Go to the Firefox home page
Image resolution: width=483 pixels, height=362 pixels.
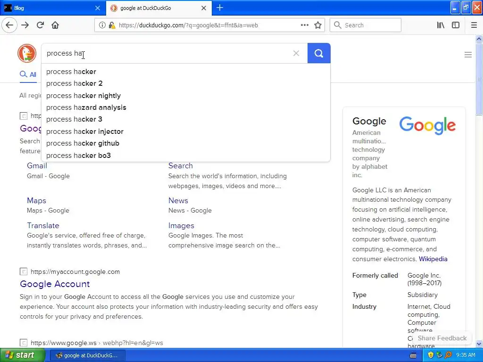(55, 25)
